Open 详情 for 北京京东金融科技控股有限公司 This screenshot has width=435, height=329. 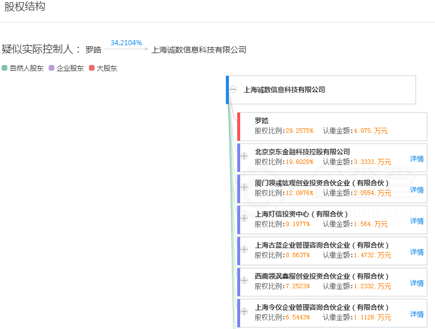417,159
